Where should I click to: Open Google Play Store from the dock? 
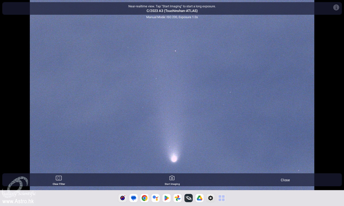click(166, 198)
